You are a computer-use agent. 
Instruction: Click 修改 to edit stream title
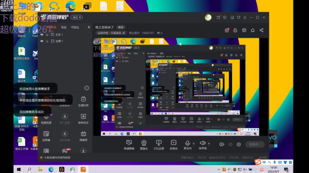coord(121,27)
